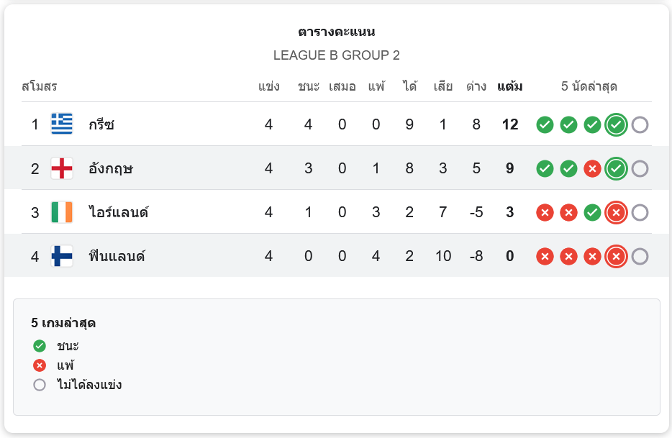The width and height of the screenshot is (672, 438).
Task: Select the ฟินแลนด์ team name
Action: [117, 256]
